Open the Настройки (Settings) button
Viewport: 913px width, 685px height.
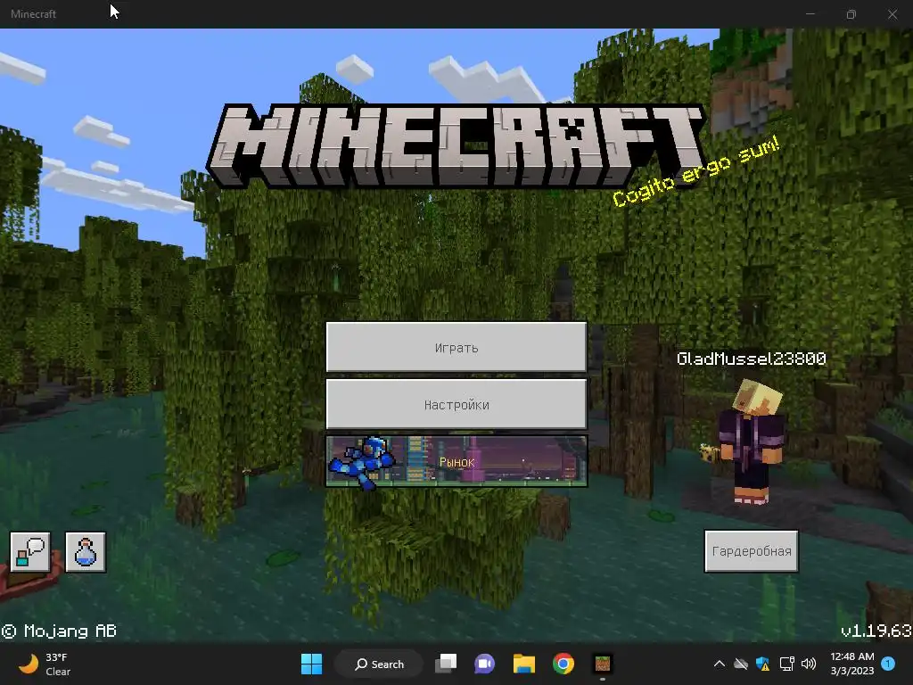[456, 404]
